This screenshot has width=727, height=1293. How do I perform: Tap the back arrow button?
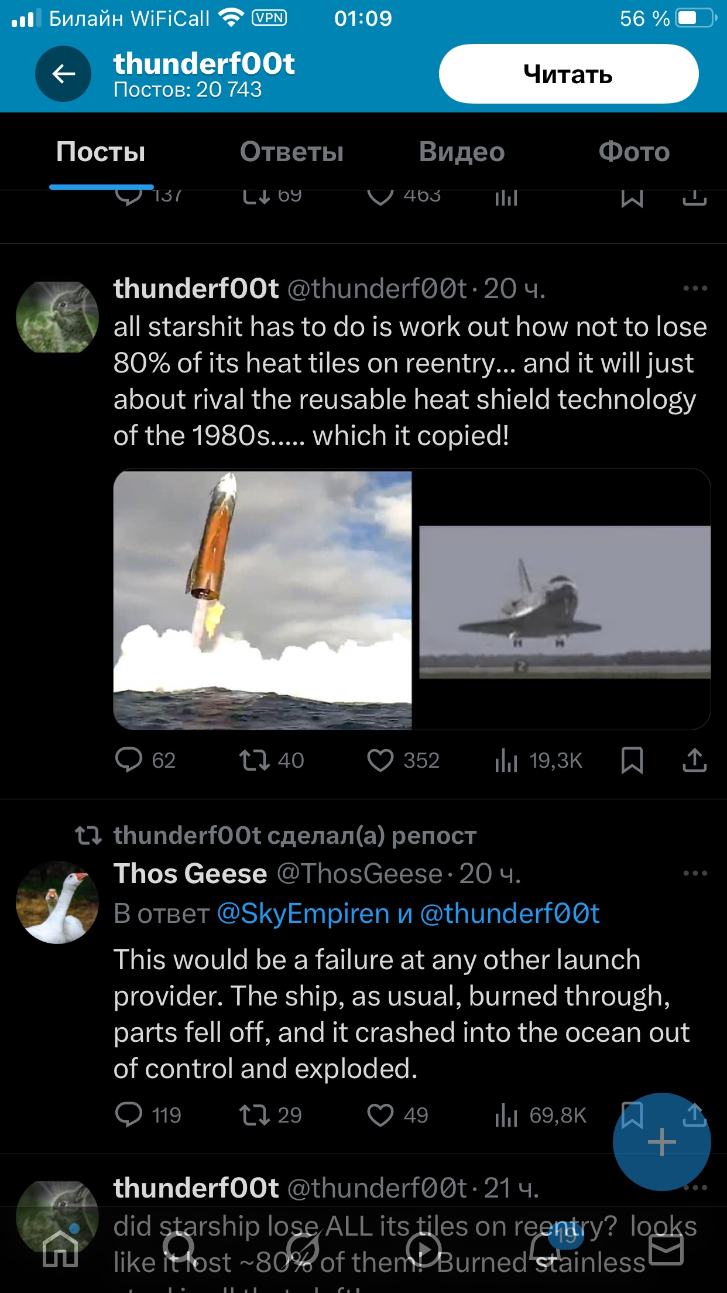(x=63, y=74)
